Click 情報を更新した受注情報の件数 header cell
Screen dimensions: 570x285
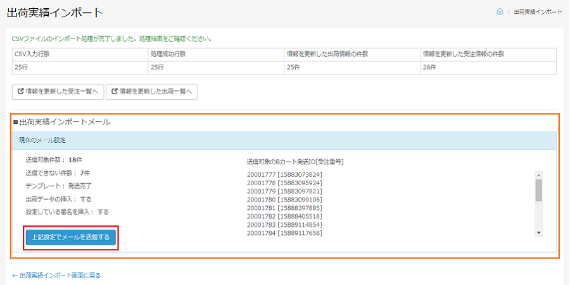488,54
